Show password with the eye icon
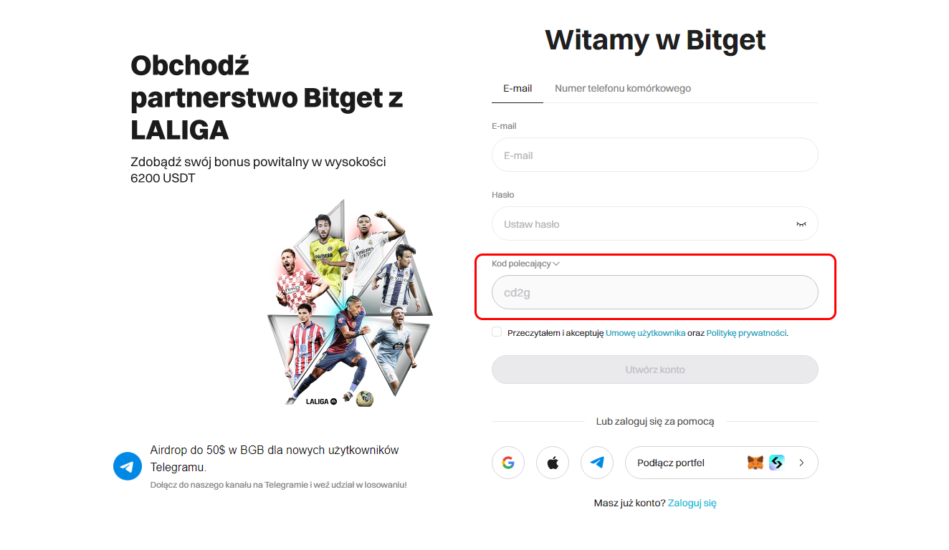The image size is (949, 550). click(801, 224)
